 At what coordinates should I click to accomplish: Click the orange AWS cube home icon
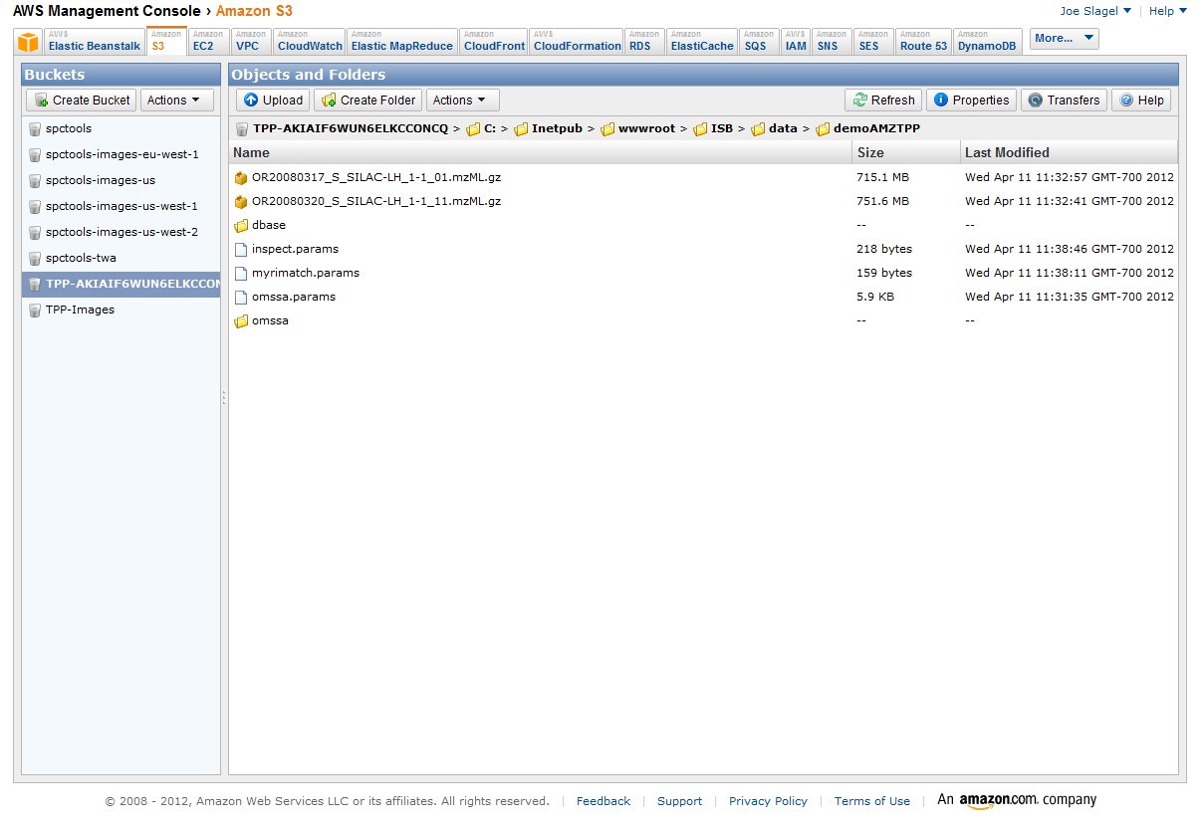tap(29, 42)
